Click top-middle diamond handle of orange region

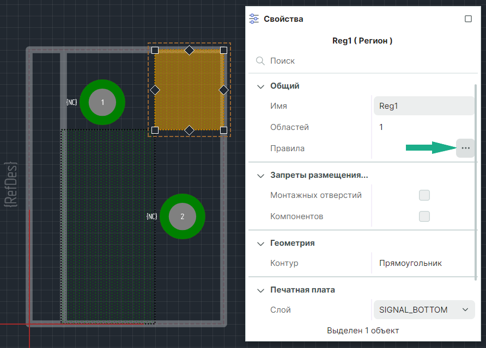189,50
